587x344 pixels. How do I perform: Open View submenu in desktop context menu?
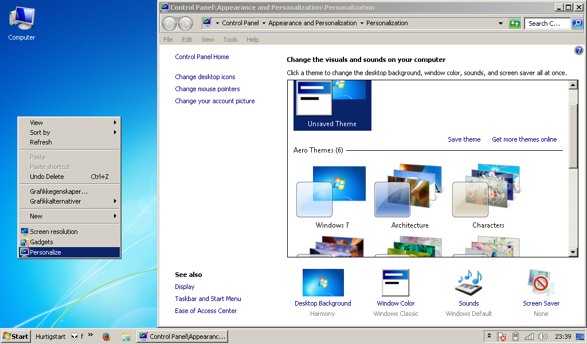pos(69,122)
